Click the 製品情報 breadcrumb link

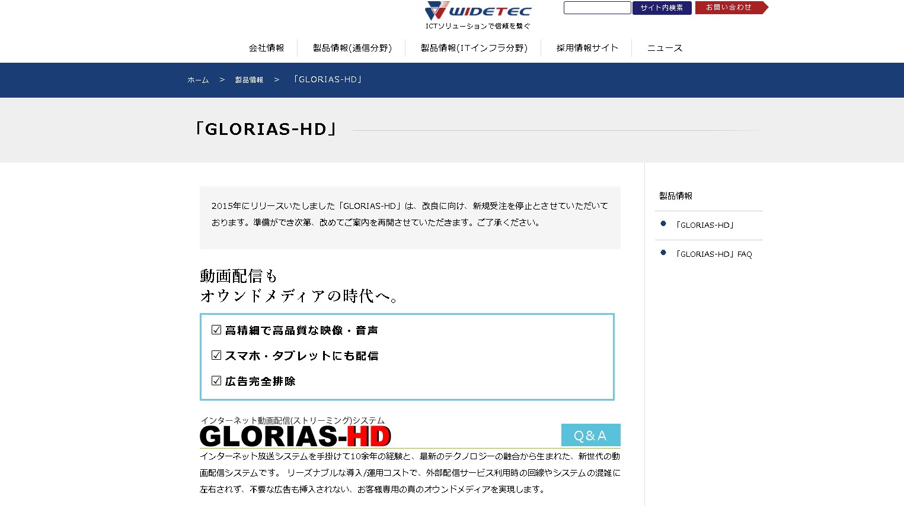[x=249, y=80]
